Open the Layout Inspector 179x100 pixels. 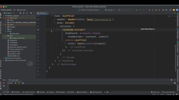168,92
